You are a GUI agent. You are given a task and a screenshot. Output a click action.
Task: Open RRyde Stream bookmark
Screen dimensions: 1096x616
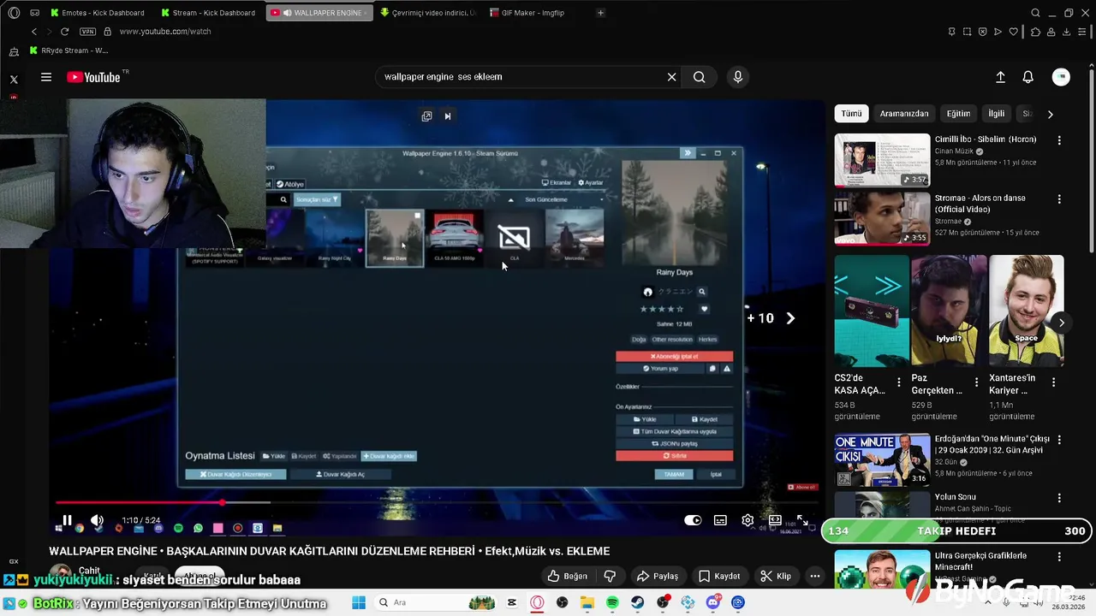pos(68,50)
